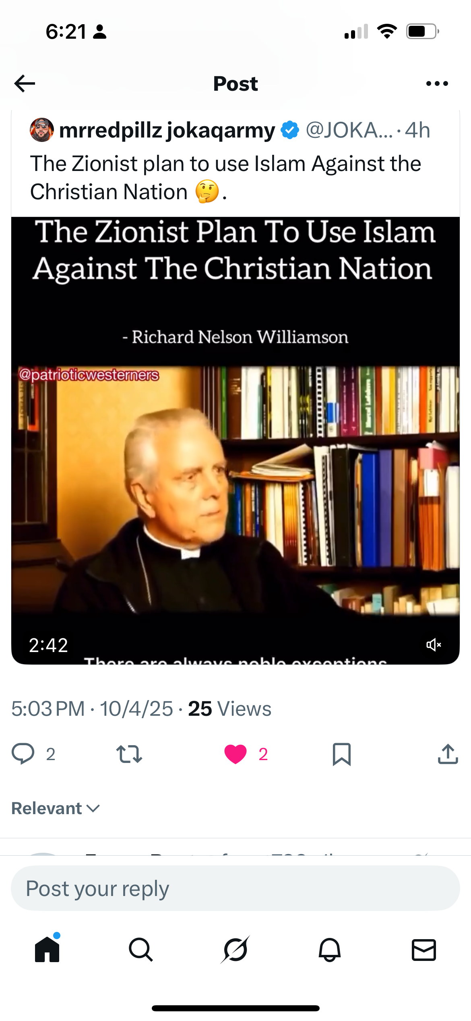Tap the back arrow
This screenshot has height=1021, width=471.
pyautogui.click(x=25, y=83)
